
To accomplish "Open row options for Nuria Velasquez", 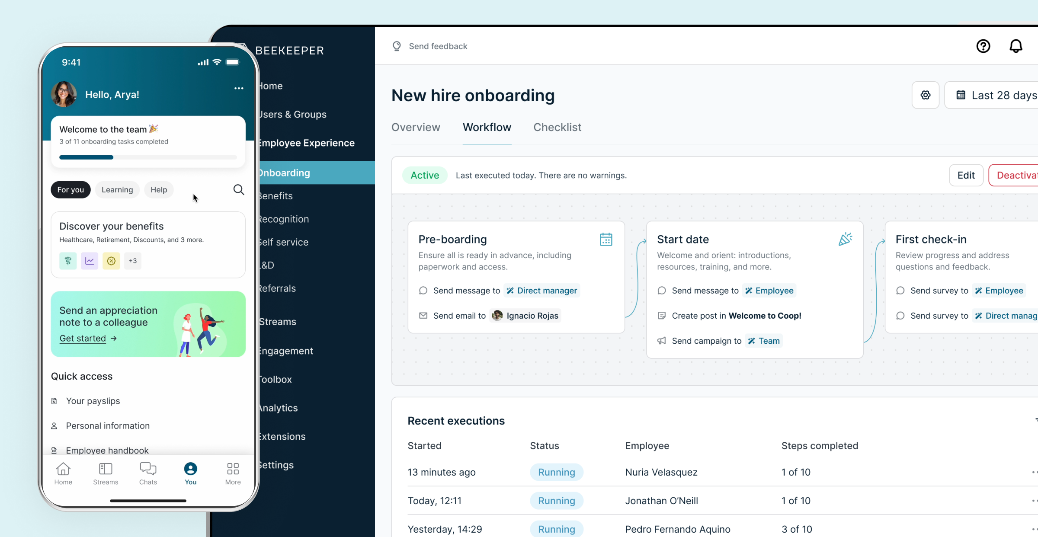I will coord(1034,472).
